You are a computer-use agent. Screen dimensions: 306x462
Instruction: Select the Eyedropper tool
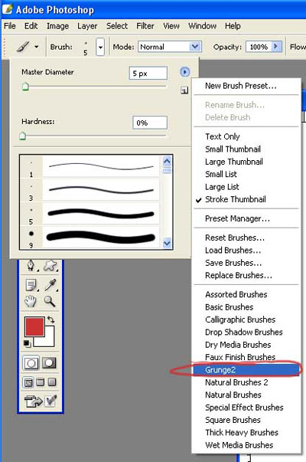[x=50, y=285]
